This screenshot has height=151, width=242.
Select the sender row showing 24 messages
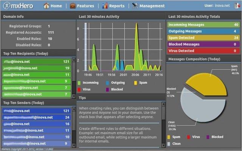point(37,117)
